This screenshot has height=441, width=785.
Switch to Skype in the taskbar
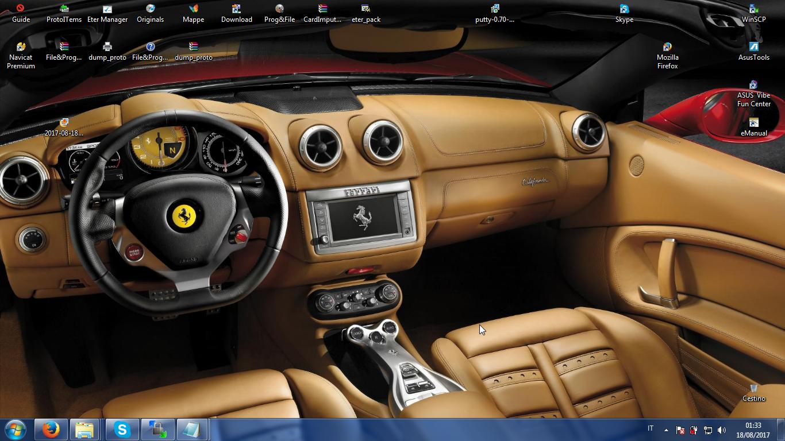tap(121, 430)
